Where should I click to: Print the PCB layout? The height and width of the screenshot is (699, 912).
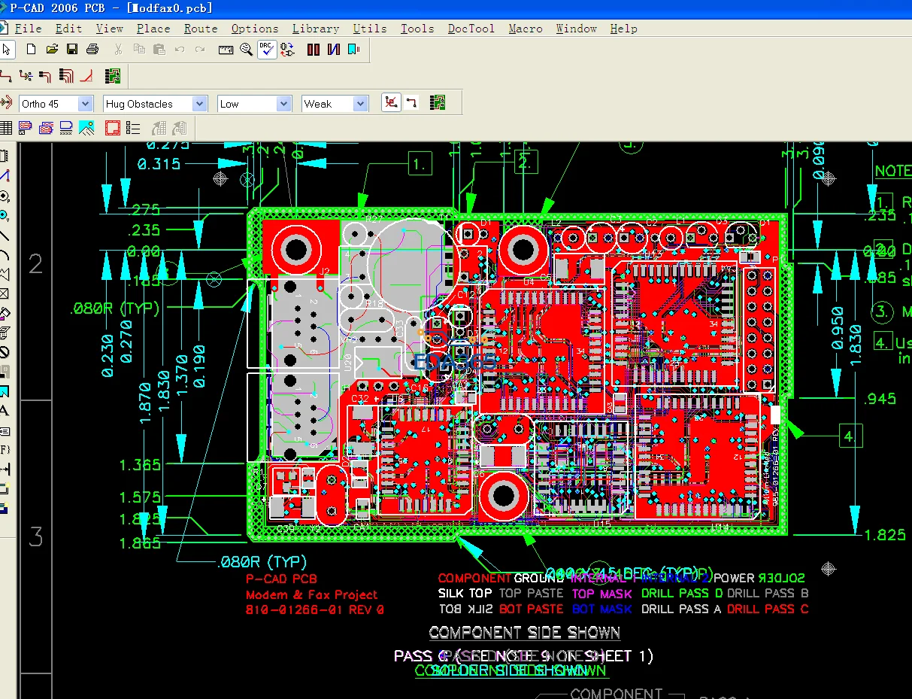click(x=92, y=50)
